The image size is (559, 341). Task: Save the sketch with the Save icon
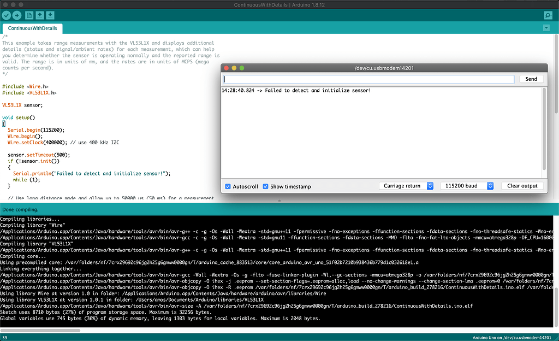click(x=50, y=15)
